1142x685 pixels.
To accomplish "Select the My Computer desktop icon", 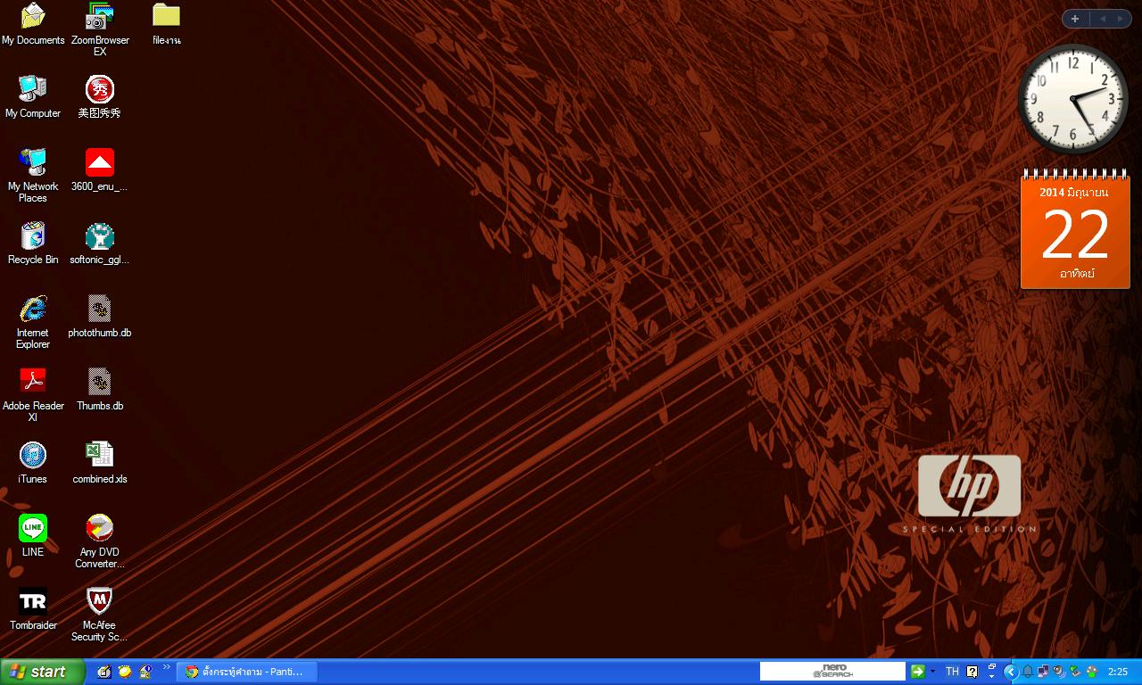I will click(x=33, y=96).
